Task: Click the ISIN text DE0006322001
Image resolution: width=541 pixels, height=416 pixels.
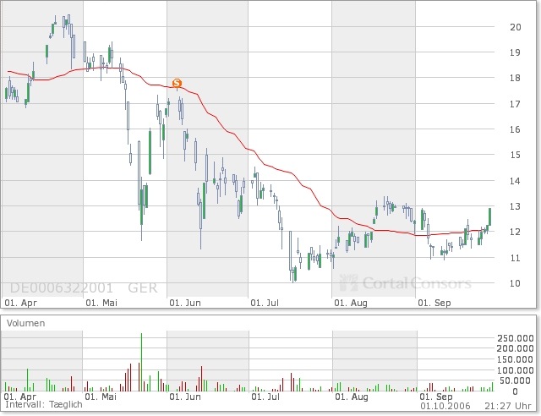Action: [x=62, y=288]
